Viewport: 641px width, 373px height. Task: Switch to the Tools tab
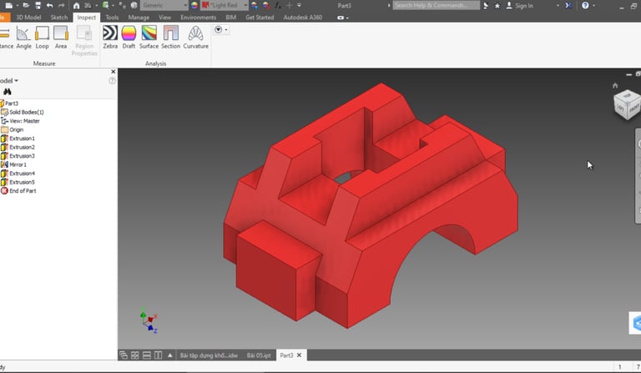point(112,18)
